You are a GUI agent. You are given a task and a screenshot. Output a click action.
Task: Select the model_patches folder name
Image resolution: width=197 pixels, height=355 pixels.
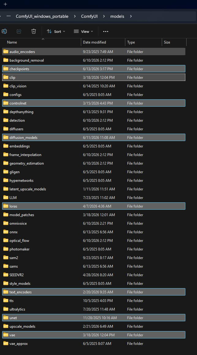(x=22, y=215)
